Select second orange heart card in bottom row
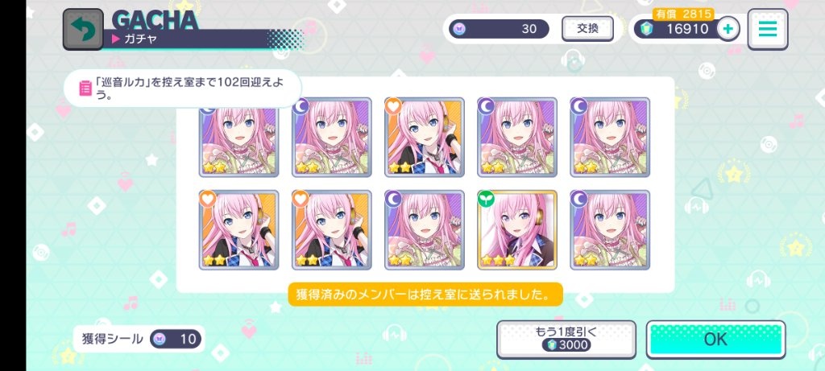The image size is (825, 371). pos(332,229)
